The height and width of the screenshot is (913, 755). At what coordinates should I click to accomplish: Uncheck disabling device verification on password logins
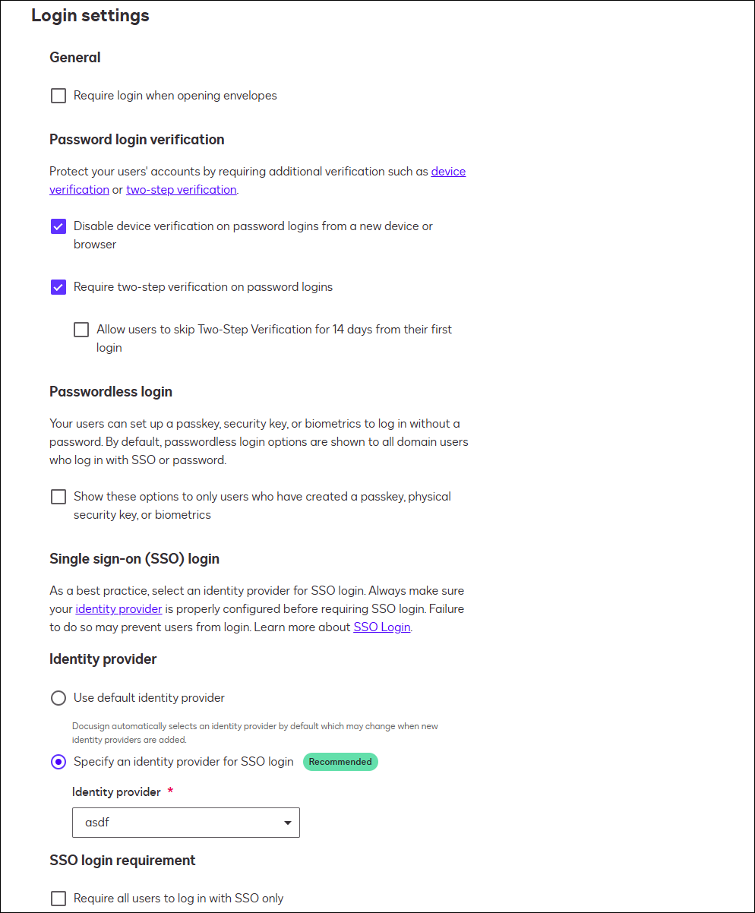pyautogui.click(x=58, y=226)
